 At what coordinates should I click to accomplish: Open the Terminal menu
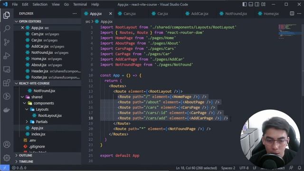(x=80, y=4)
